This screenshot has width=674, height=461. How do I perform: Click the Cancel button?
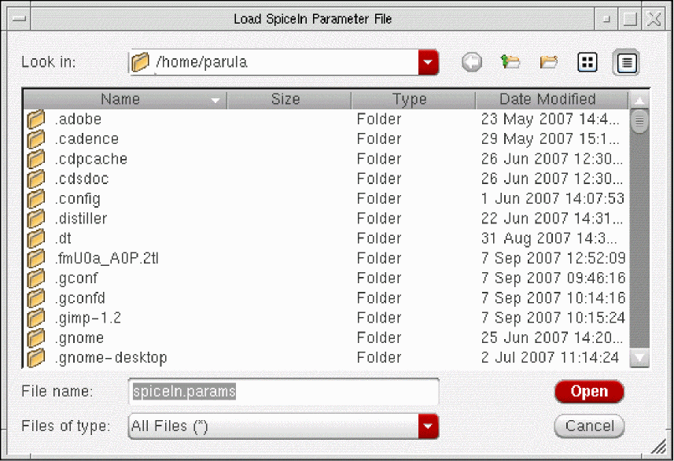tap(589, 426)
